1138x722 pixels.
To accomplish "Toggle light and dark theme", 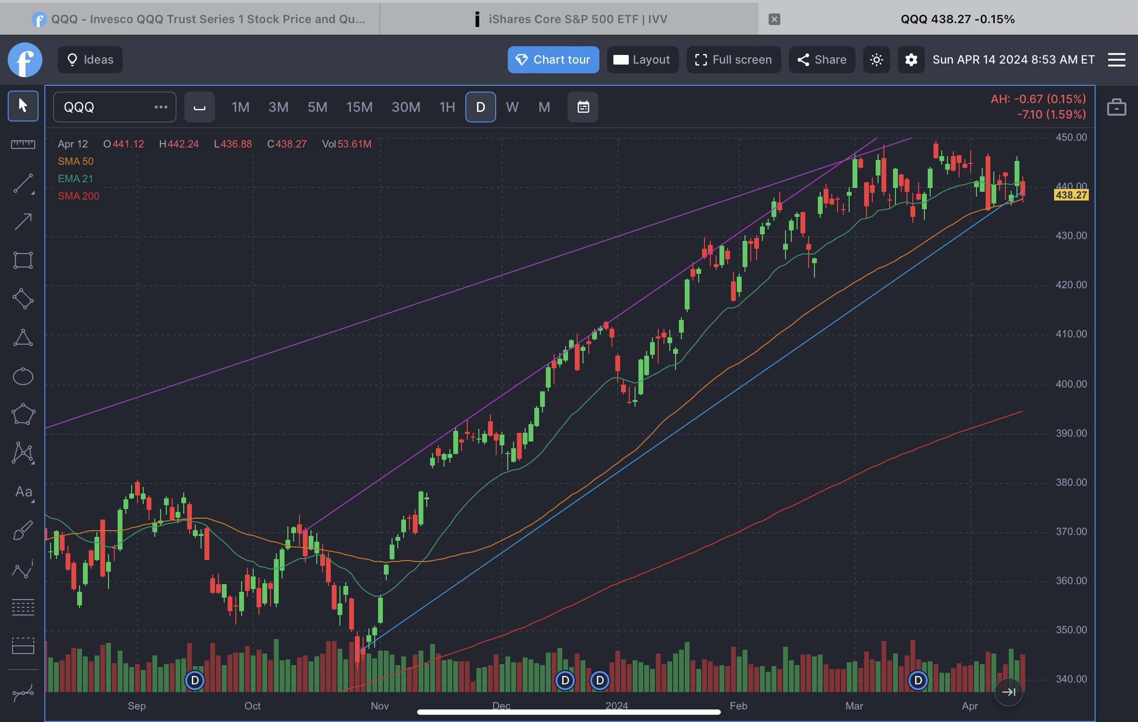I will 876,60.
